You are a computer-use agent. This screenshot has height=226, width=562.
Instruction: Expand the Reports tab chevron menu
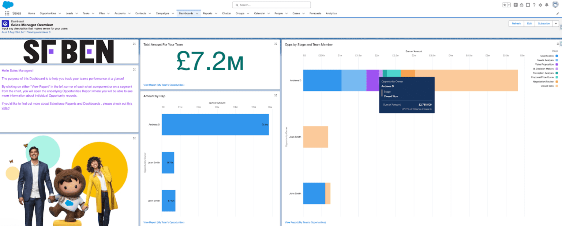pyautogui.click(x=216, y=13)
